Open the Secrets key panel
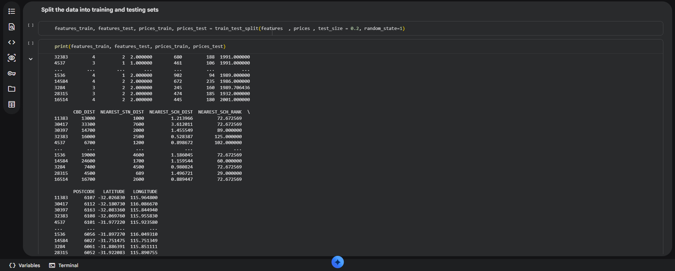Screen dimensions: 675x271 click(x=12, y=73)
